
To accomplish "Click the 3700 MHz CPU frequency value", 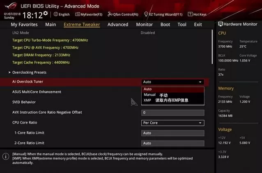I will pos(225,47).
